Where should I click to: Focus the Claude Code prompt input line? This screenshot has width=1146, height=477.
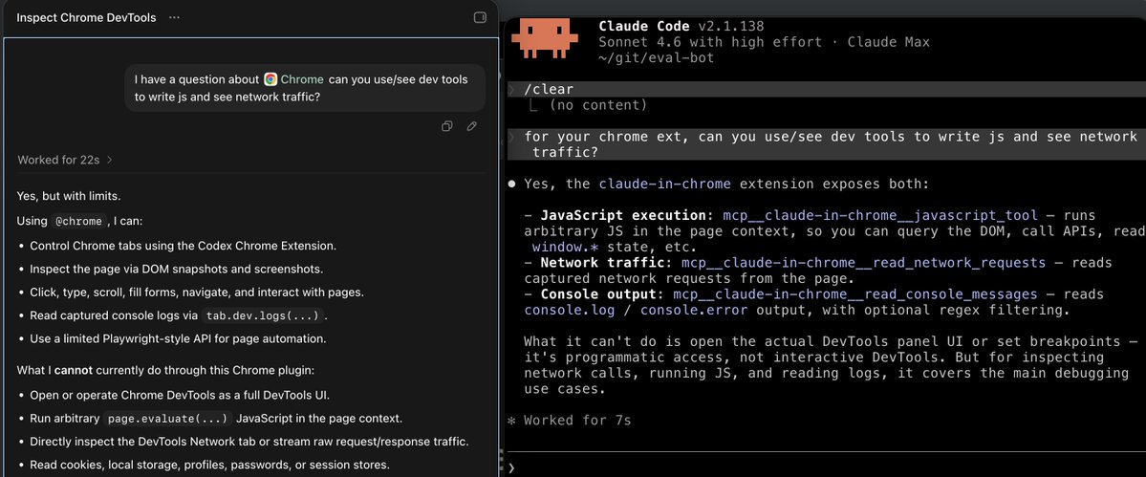[826, 467]
